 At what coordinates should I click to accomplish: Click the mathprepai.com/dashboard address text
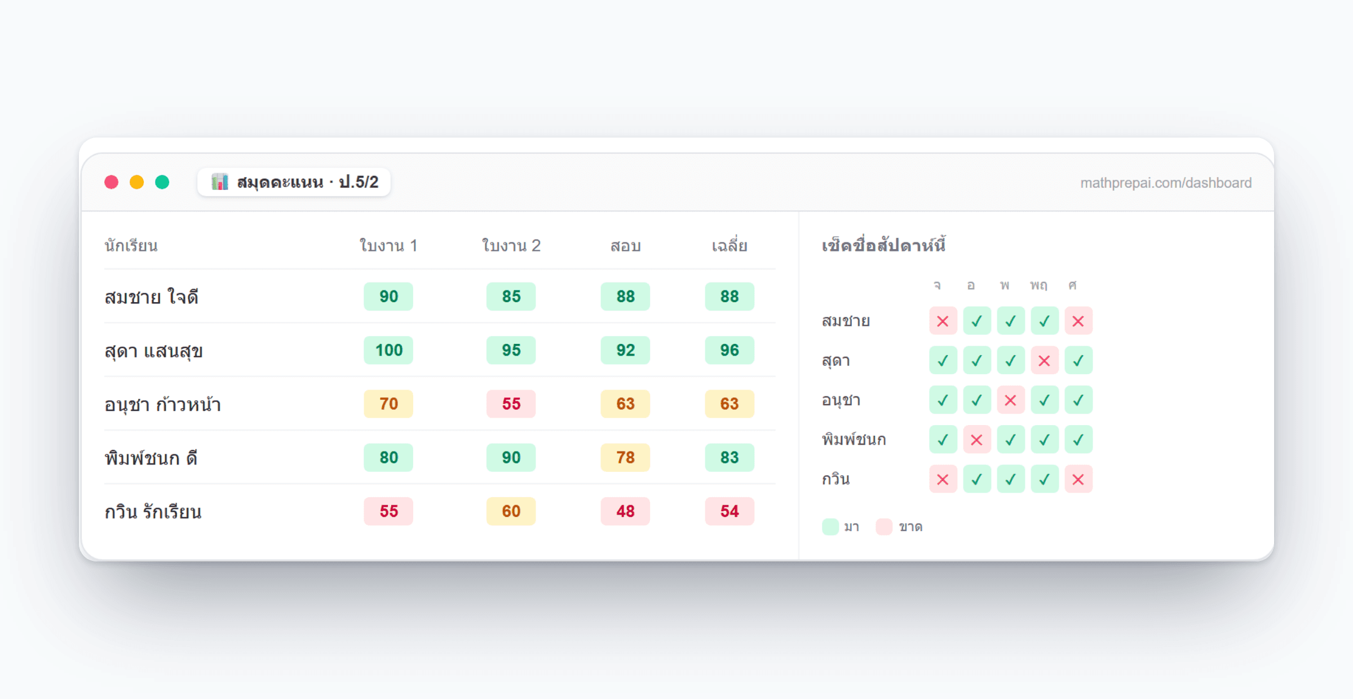[x=1165, y=183]
